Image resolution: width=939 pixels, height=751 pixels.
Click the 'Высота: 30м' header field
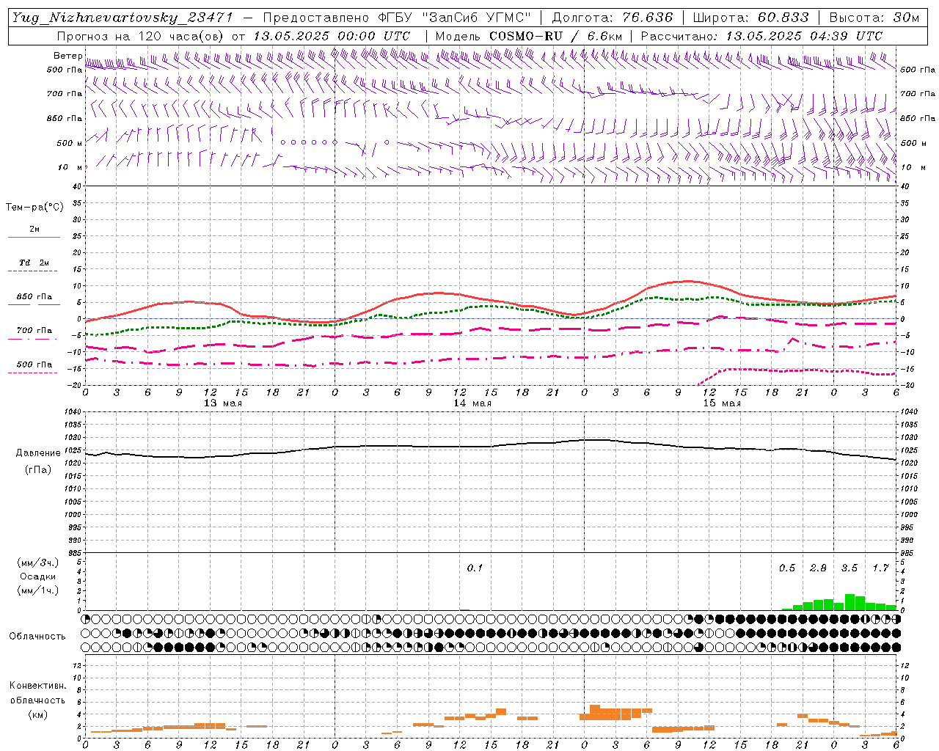pyautogui.click(x=874, y=18)
